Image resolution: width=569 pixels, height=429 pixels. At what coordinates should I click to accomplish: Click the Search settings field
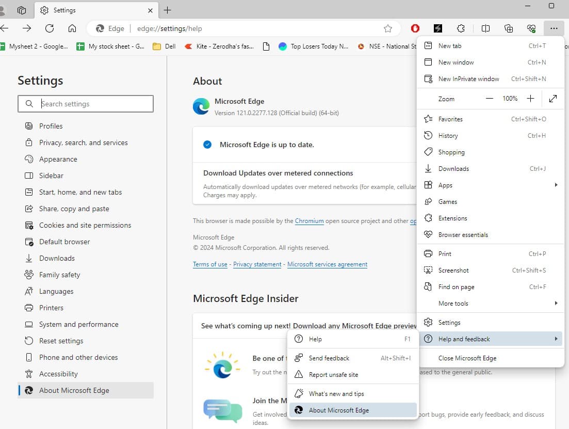86,104
